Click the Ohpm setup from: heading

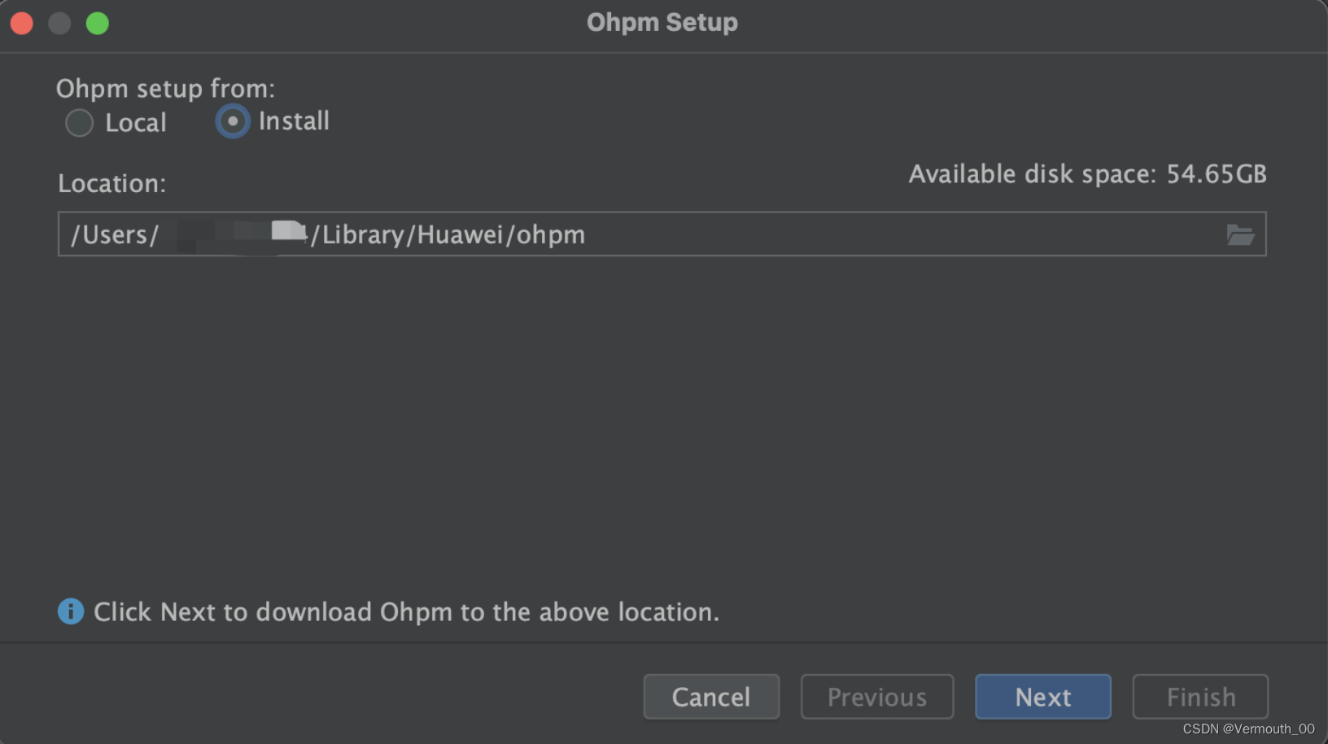click(165, 88)
